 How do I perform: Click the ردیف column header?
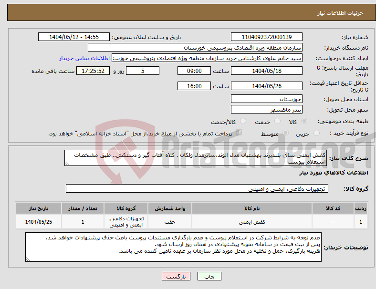(361, 208)
